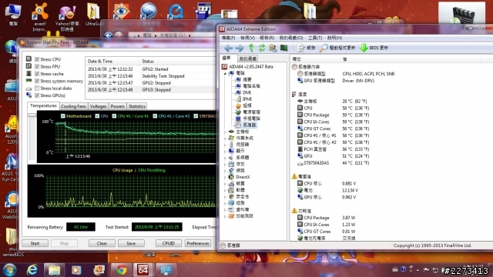
Task: Click the Start button in Stability Test
Action: tap(35, 243)
